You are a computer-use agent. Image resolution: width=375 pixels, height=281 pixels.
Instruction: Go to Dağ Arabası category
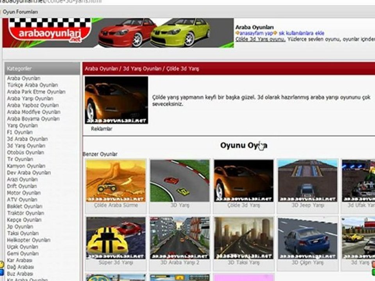click(x=20, y=267)
